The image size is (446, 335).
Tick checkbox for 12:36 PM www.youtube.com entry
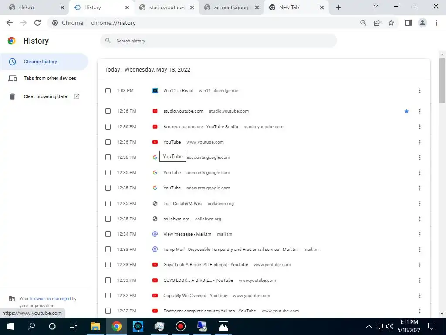tap(108, 142)
